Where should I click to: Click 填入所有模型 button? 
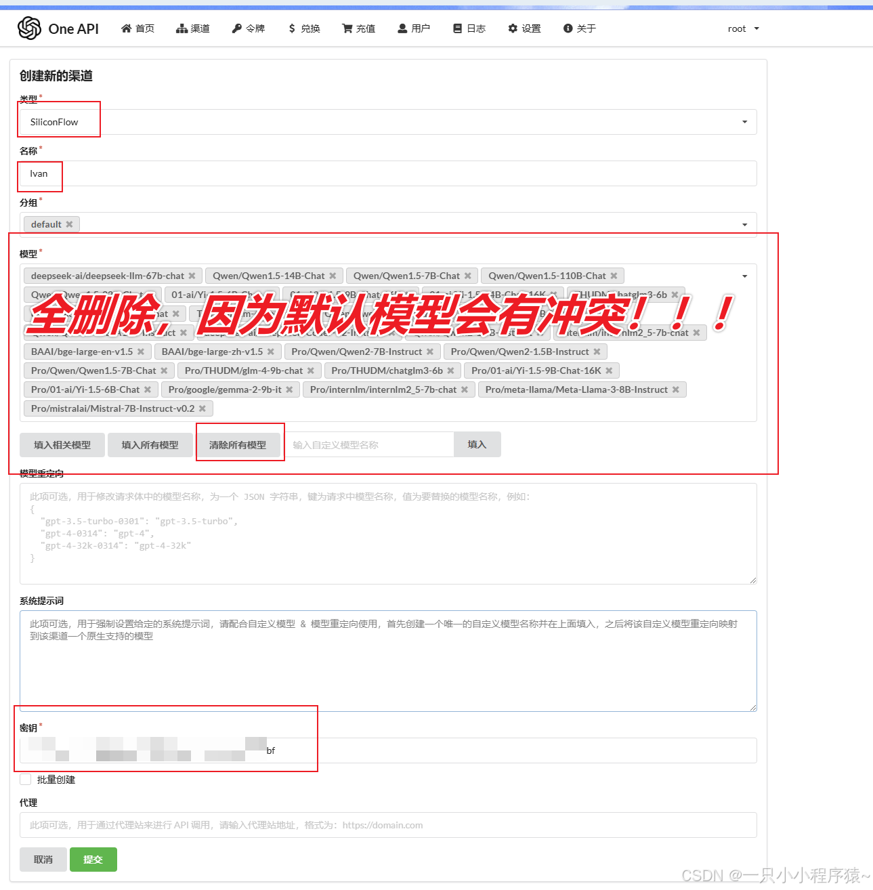tap(150, 445)
